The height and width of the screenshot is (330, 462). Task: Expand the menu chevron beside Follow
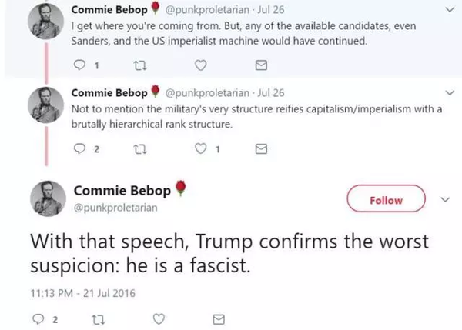444,199
